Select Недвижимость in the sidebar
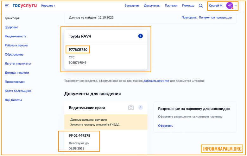The width and height of the screenshot is (247, 156). tap(16, 36)
